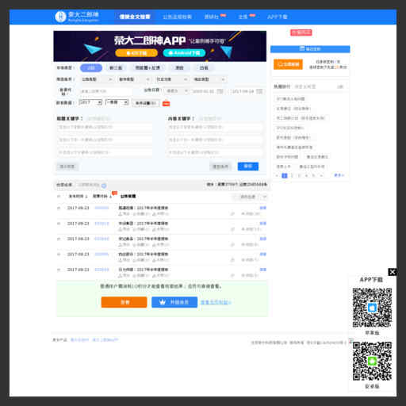Viewport: 406px width, 406px height.
Task: Click the Apple version QR code
Action: [372, 308]
